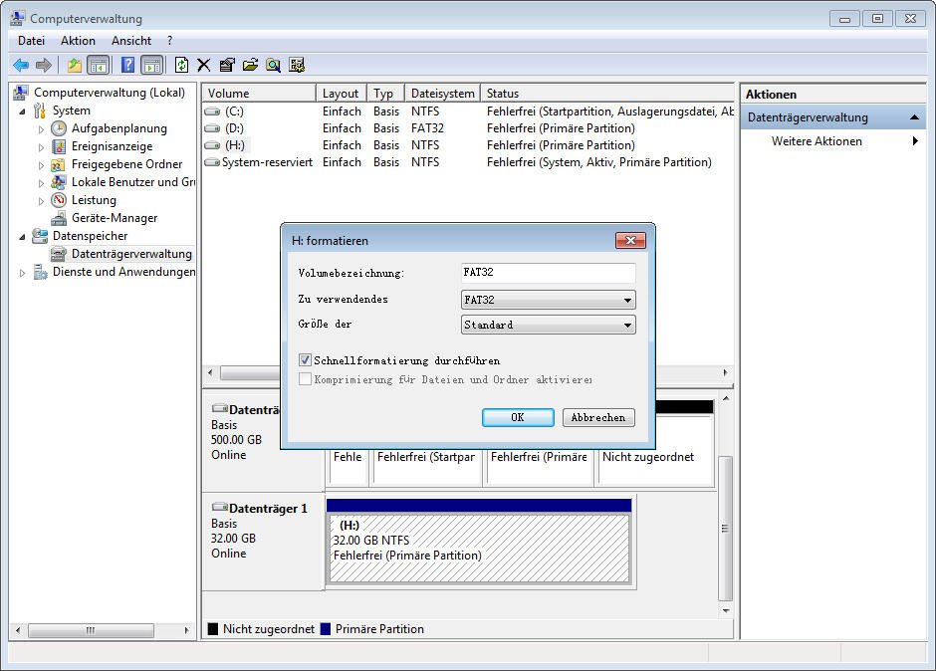Click the Delete X toolbar icon
936x671 pixels.
203,65
